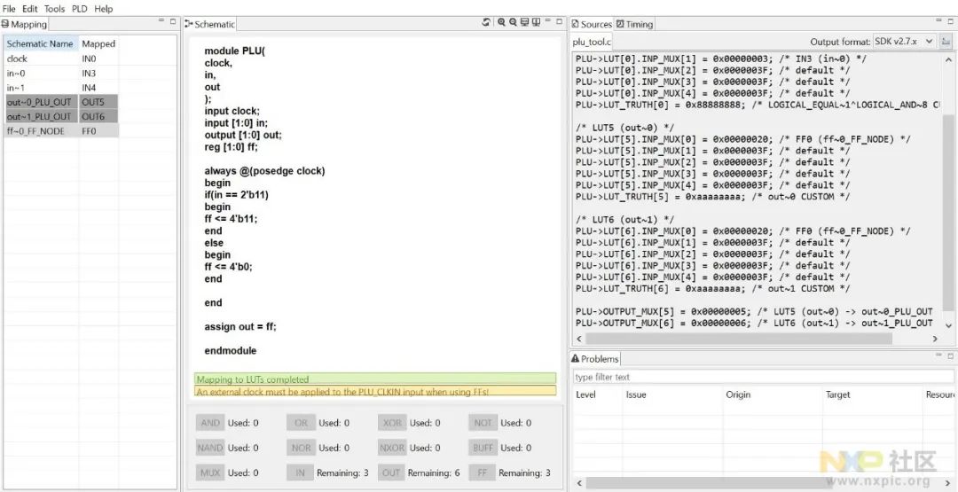Click the Sources horizontal scrollbar thumb
Viewport: 958px width, 492px height.
pyautogui.click(x=739, y=338)
